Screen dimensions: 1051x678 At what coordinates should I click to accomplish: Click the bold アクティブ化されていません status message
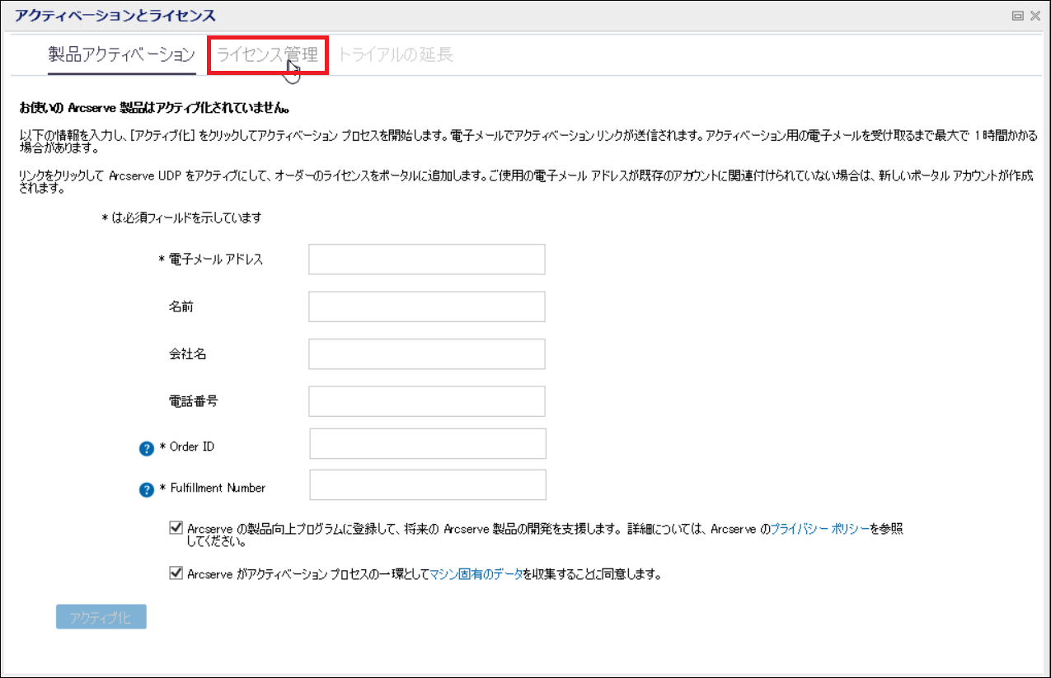153,108
